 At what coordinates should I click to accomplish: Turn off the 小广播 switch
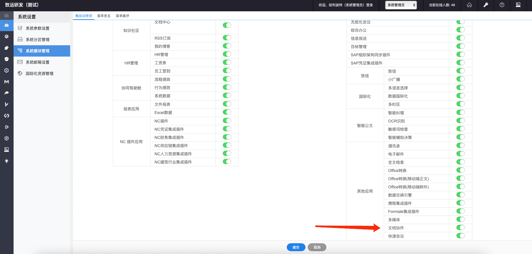[460, 79]
